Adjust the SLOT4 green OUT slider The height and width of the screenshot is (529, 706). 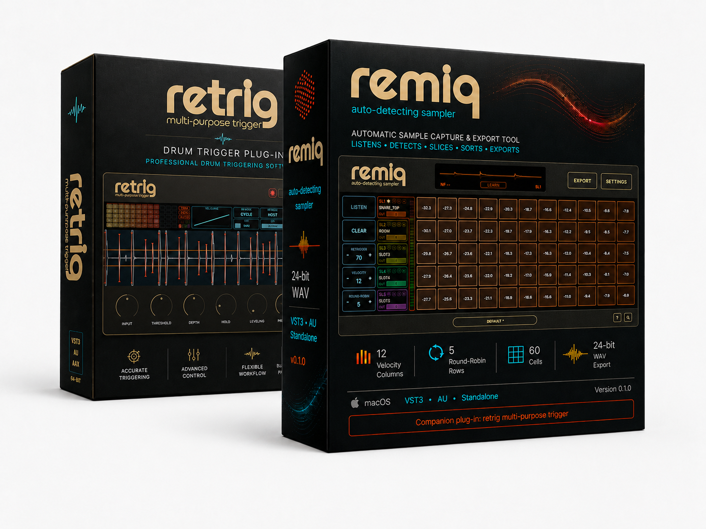(396, 283)
